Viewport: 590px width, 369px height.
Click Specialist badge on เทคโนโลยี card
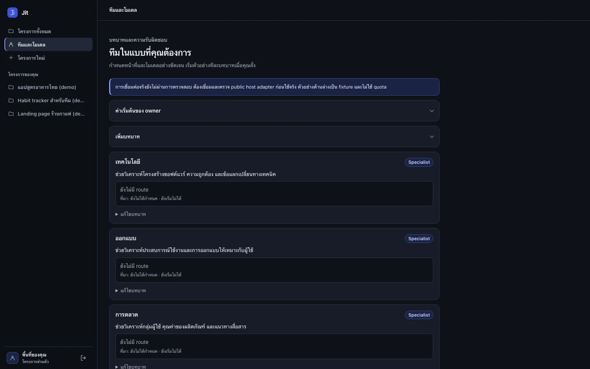pos(419,162)
